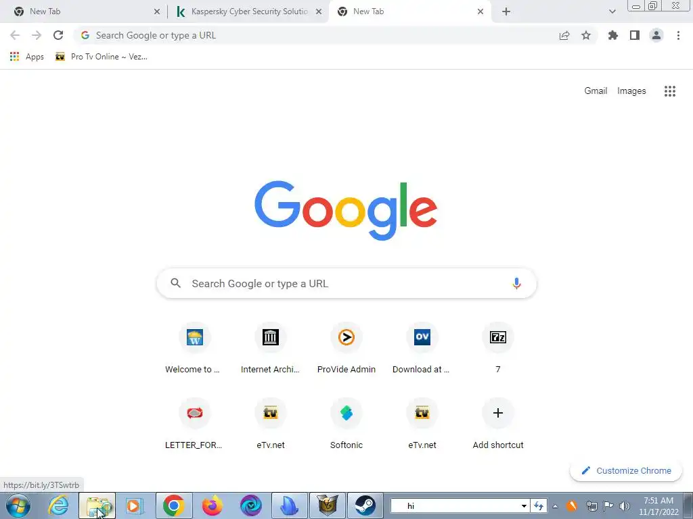Click the Google search box
The height and width of the screenshot is (519, 693).
tap(346, 283)
